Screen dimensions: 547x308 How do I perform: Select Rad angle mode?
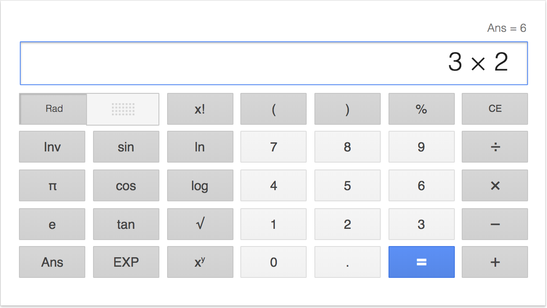click(x=54, y=109)
